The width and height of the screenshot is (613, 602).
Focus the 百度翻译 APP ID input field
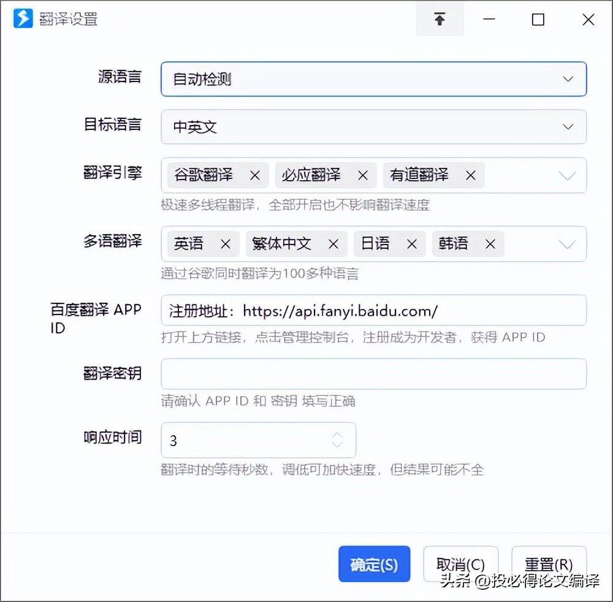(x=374, y=310)
